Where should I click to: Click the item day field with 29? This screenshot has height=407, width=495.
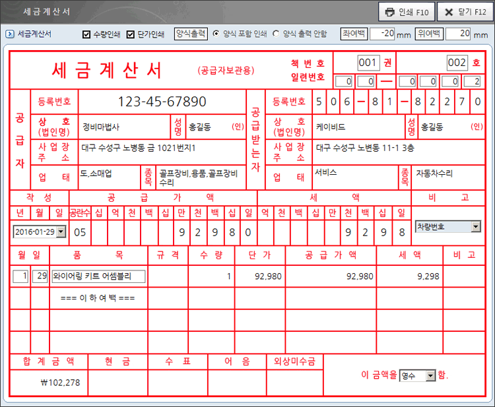point(40,276)
